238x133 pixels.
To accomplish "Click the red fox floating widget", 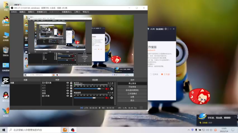I will (199, 96).
